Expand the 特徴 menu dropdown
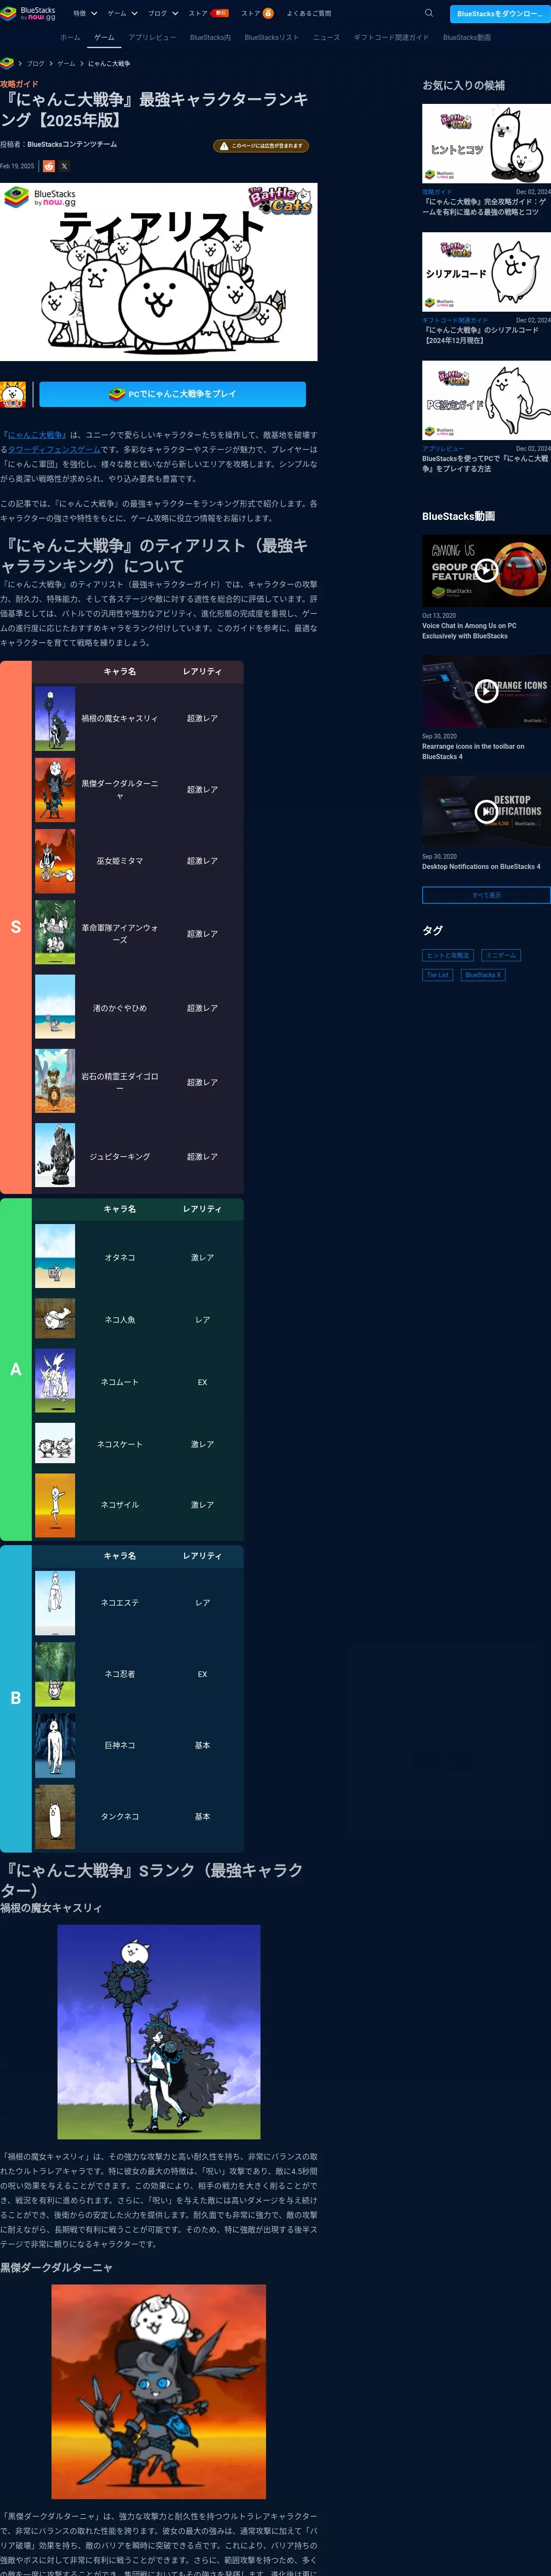This screenshot has height=2576, width=551. click(x=85, y=13)
